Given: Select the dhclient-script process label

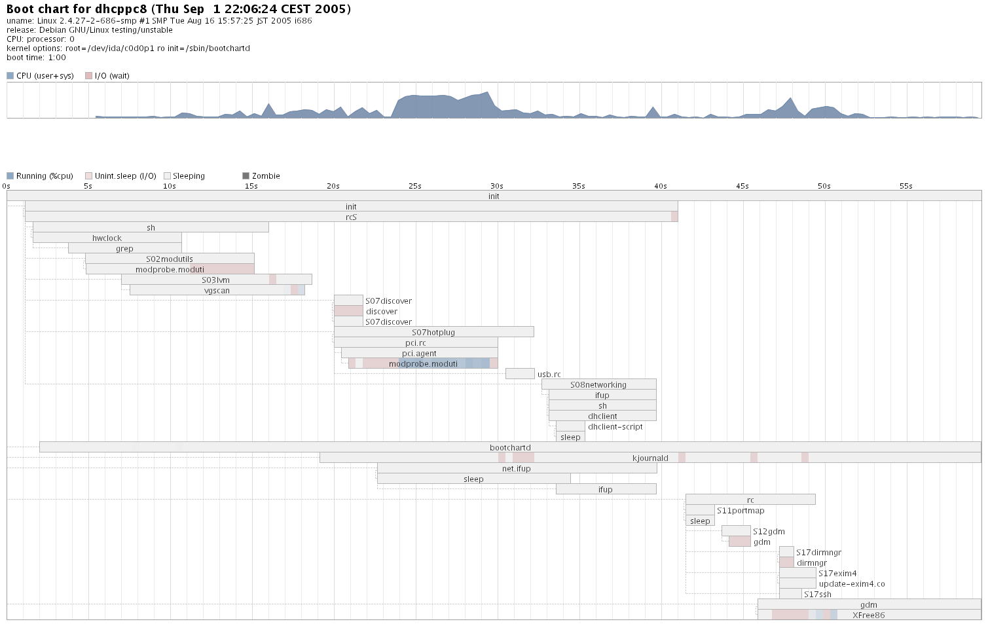Looking at the screenshot, I should pos(615,427).
